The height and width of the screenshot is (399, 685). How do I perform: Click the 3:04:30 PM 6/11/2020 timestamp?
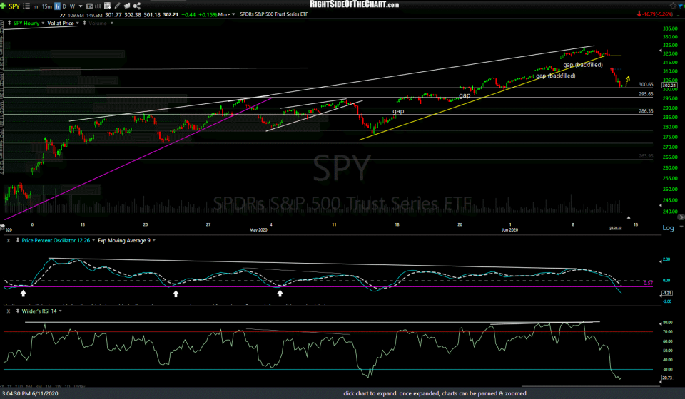click(x=30, y=393)
